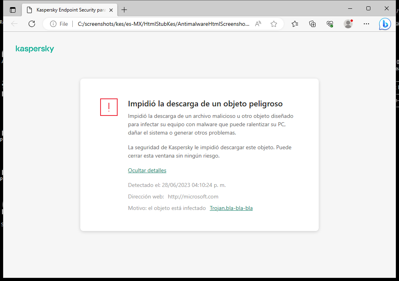This screenshot has width=399, height=281.
Task: Start Read Aloud from the address bar
Action: pos(258,24)
